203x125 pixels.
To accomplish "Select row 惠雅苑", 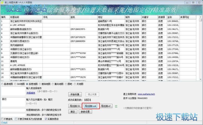I will [99, 61].
